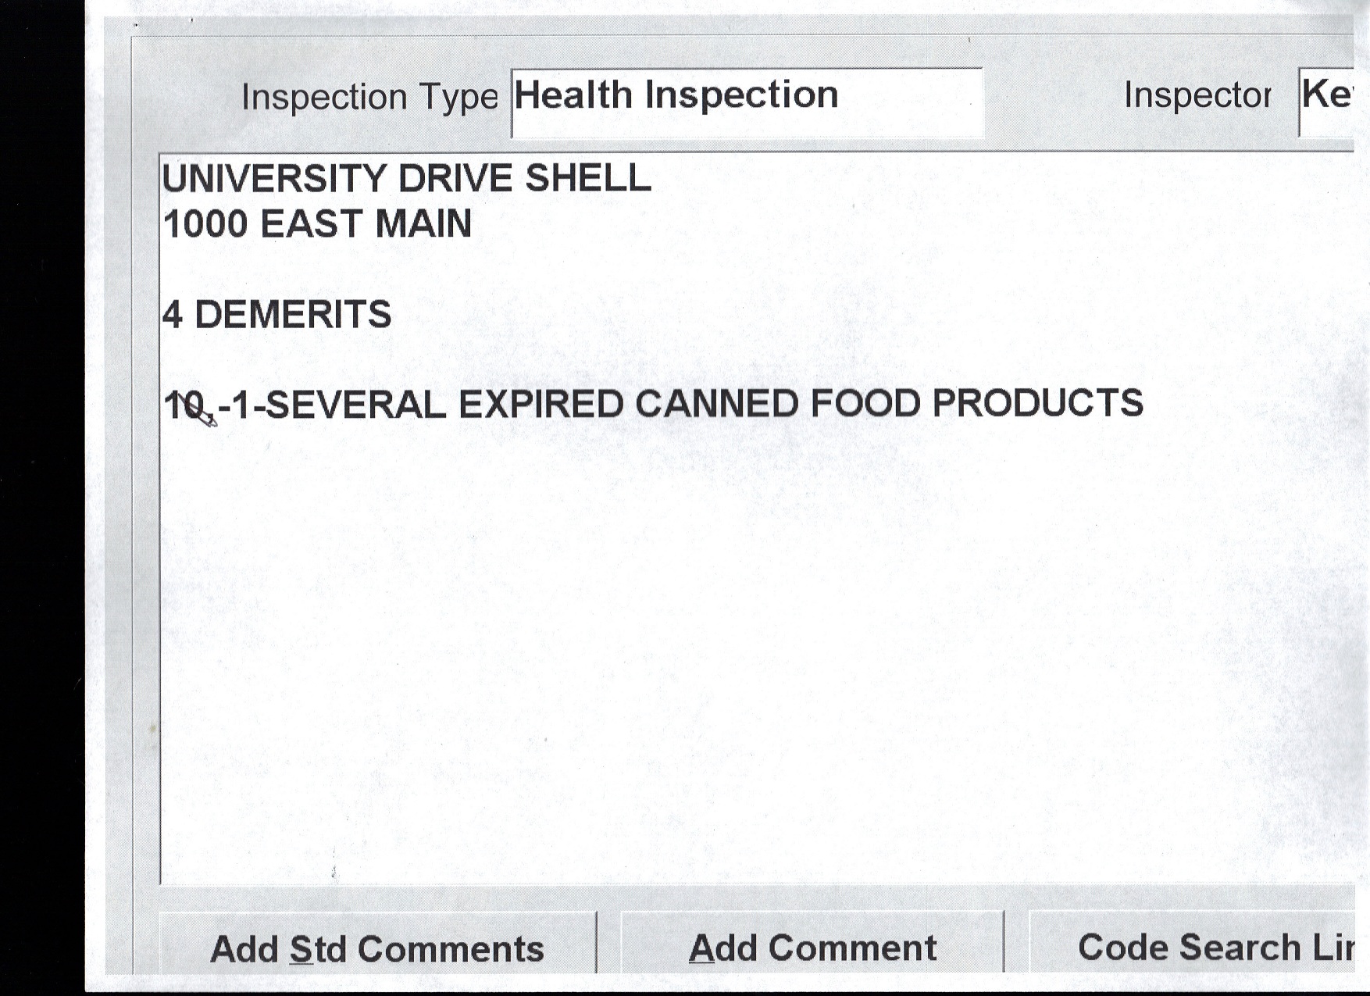Click the number 4 before DEMERITS

[x=173, y=315]
